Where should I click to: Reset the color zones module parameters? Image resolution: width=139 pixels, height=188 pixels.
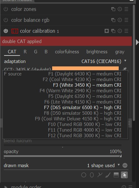(x=120, y=9)
